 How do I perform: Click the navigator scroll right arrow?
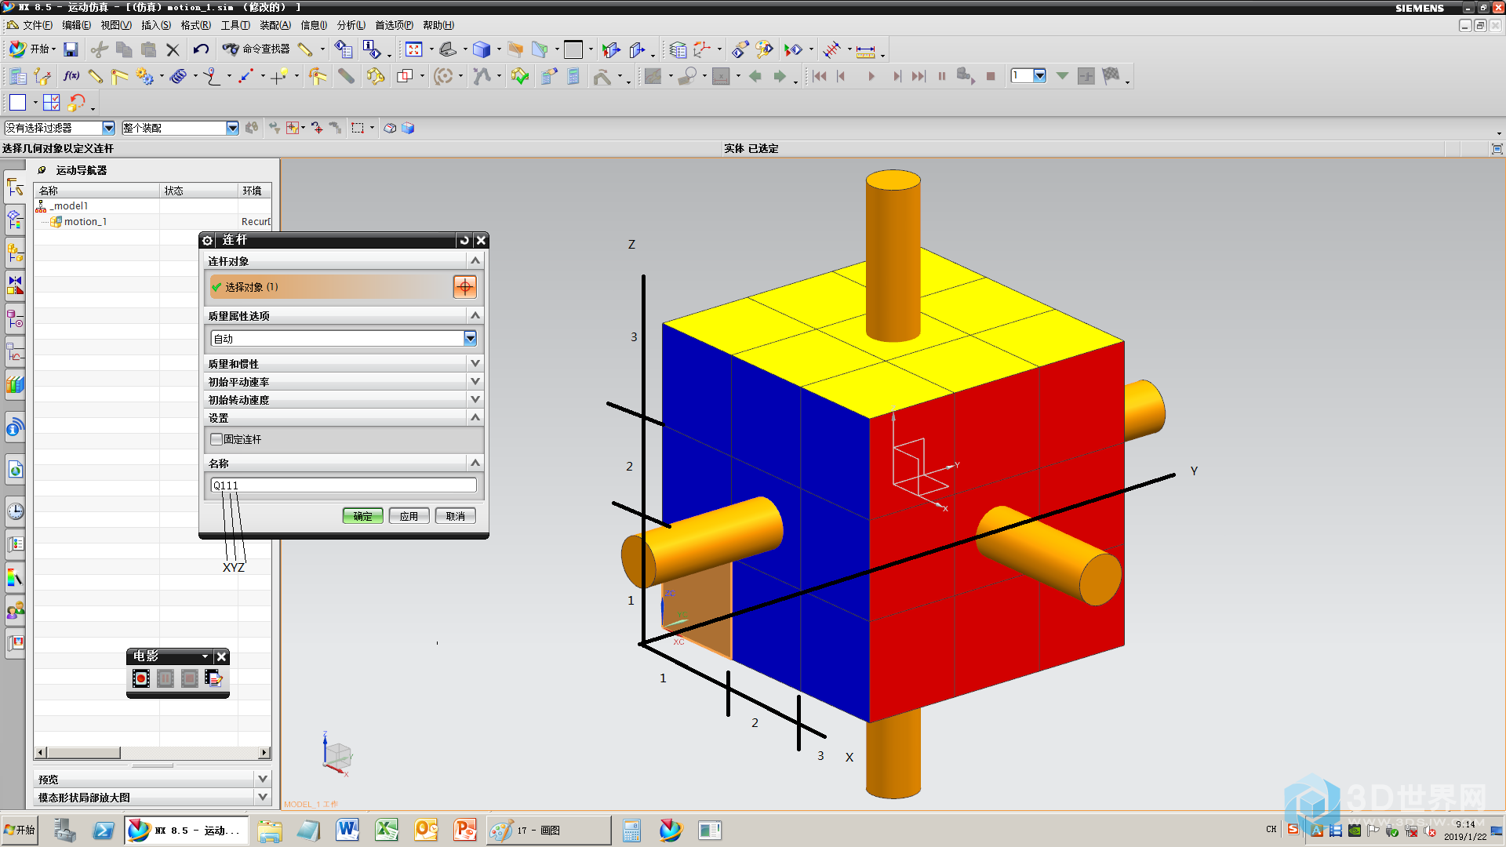(264, 753)
